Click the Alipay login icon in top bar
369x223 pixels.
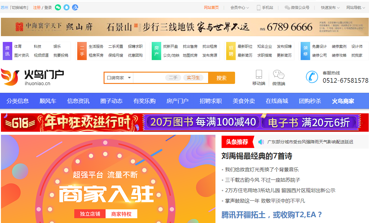click(75, 7)
